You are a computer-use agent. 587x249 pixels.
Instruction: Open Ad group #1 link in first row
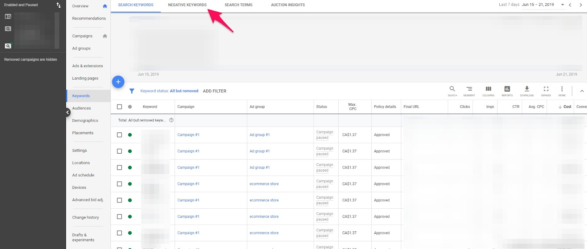(x=260, y=135)
